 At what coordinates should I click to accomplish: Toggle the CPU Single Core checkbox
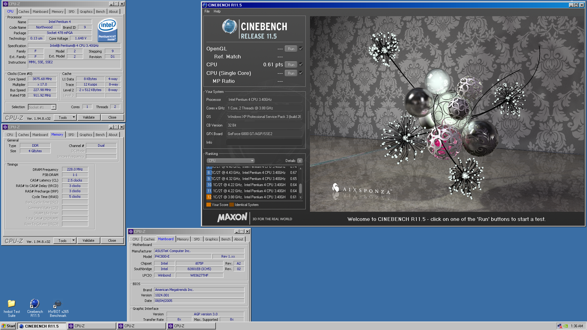point(301,73)
